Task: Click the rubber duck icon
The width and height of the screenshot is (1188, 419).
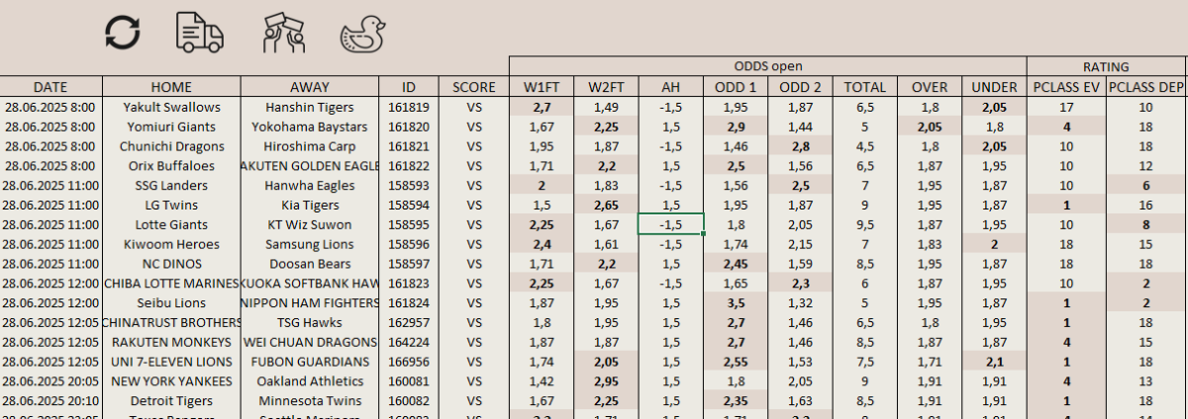Action: (x=361, y=35)
